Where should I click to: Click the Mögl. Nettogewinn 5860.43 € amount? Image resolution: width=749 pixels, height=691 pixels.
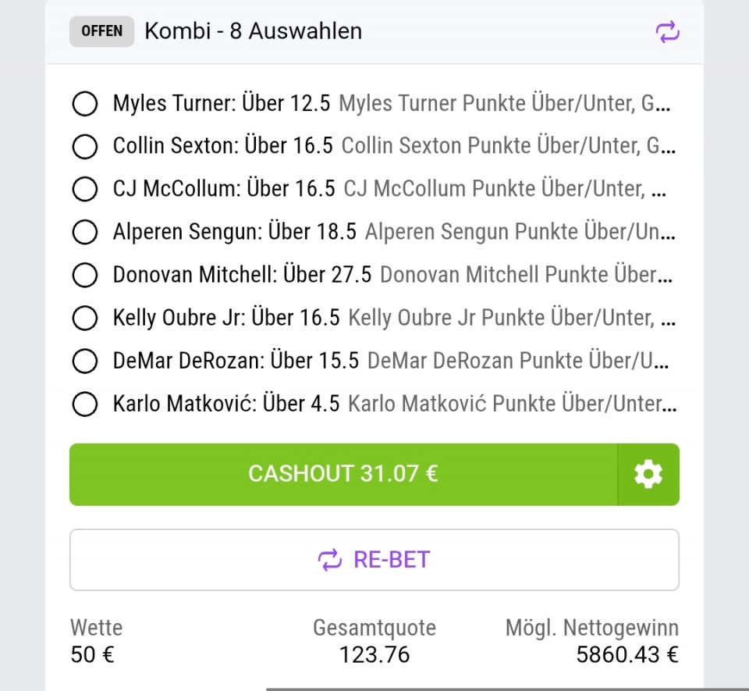coord(627,654)
